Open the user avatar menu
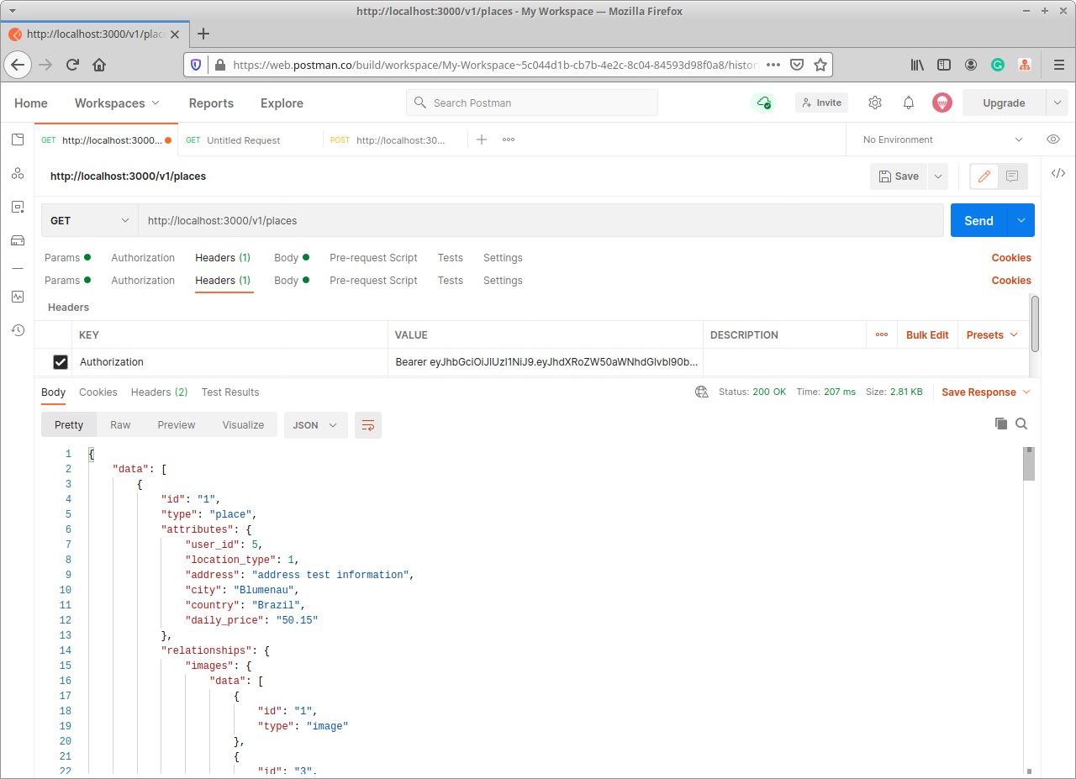1076x779 pixels. pyautogui.click(x=941, y=103)
